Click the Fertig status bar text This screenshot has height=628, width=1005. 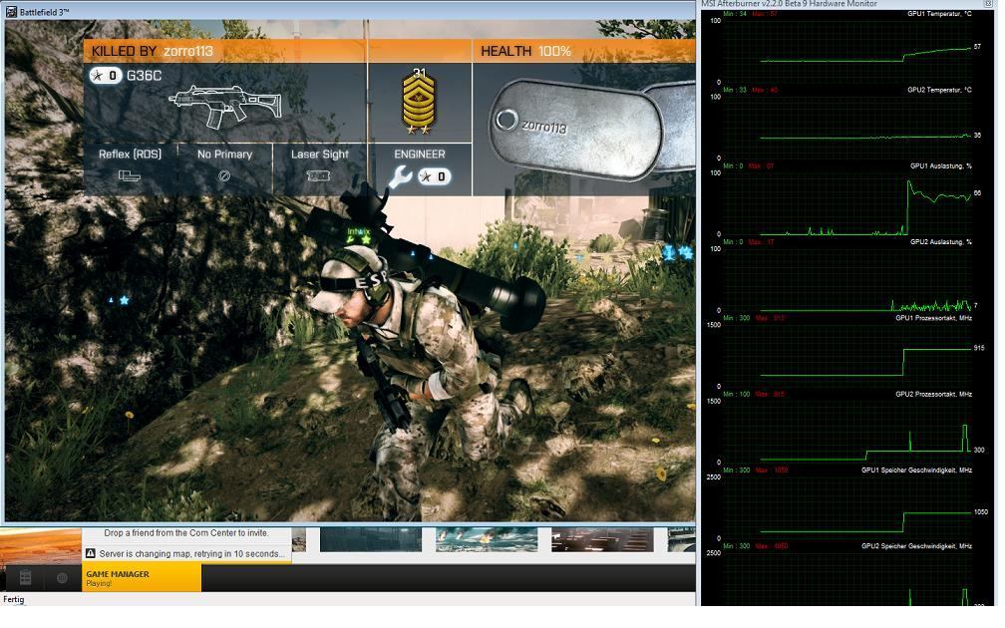pyautogui.click(x=14, y=600)
